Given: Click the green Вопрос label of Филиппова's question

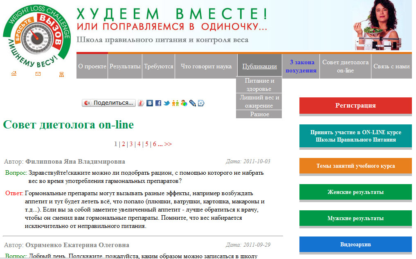Looking at the screenshot, I should [16, 173].
